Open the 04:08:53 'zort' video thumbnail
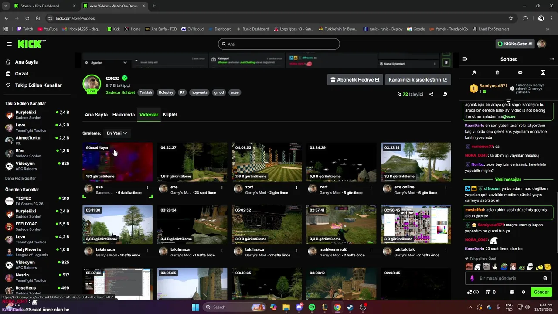The width and height of the screenshot is (558, 314). (x=267, y=162)
